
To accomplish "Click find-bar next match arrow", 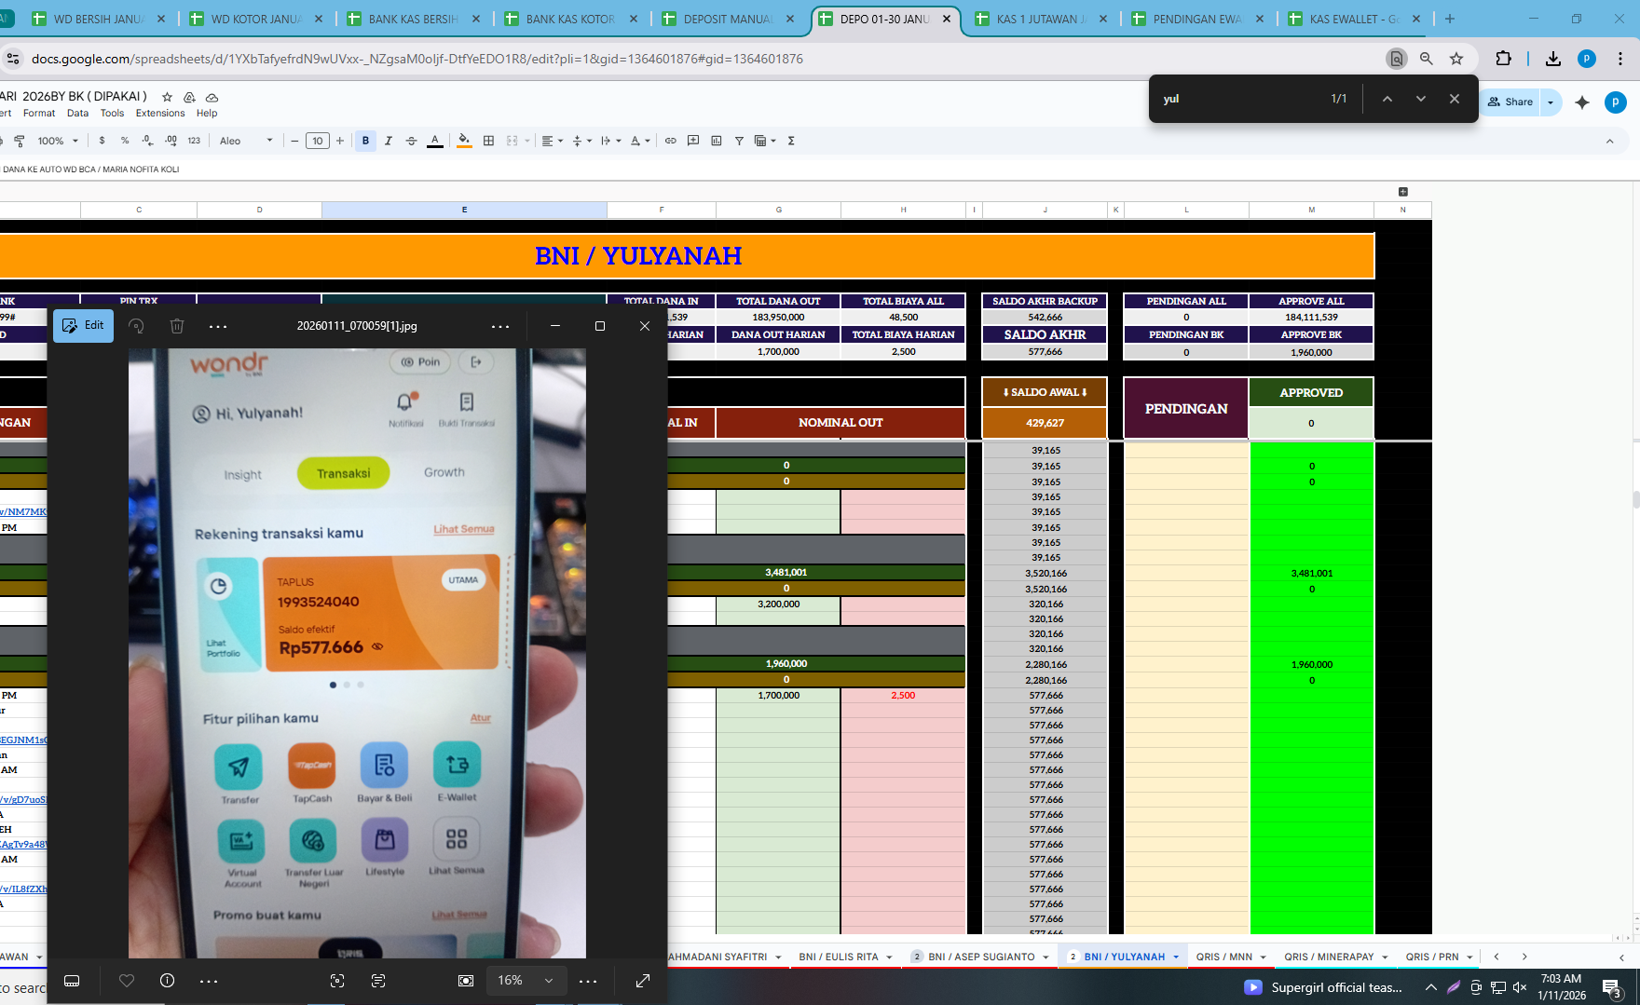I will coord(1420,99).
